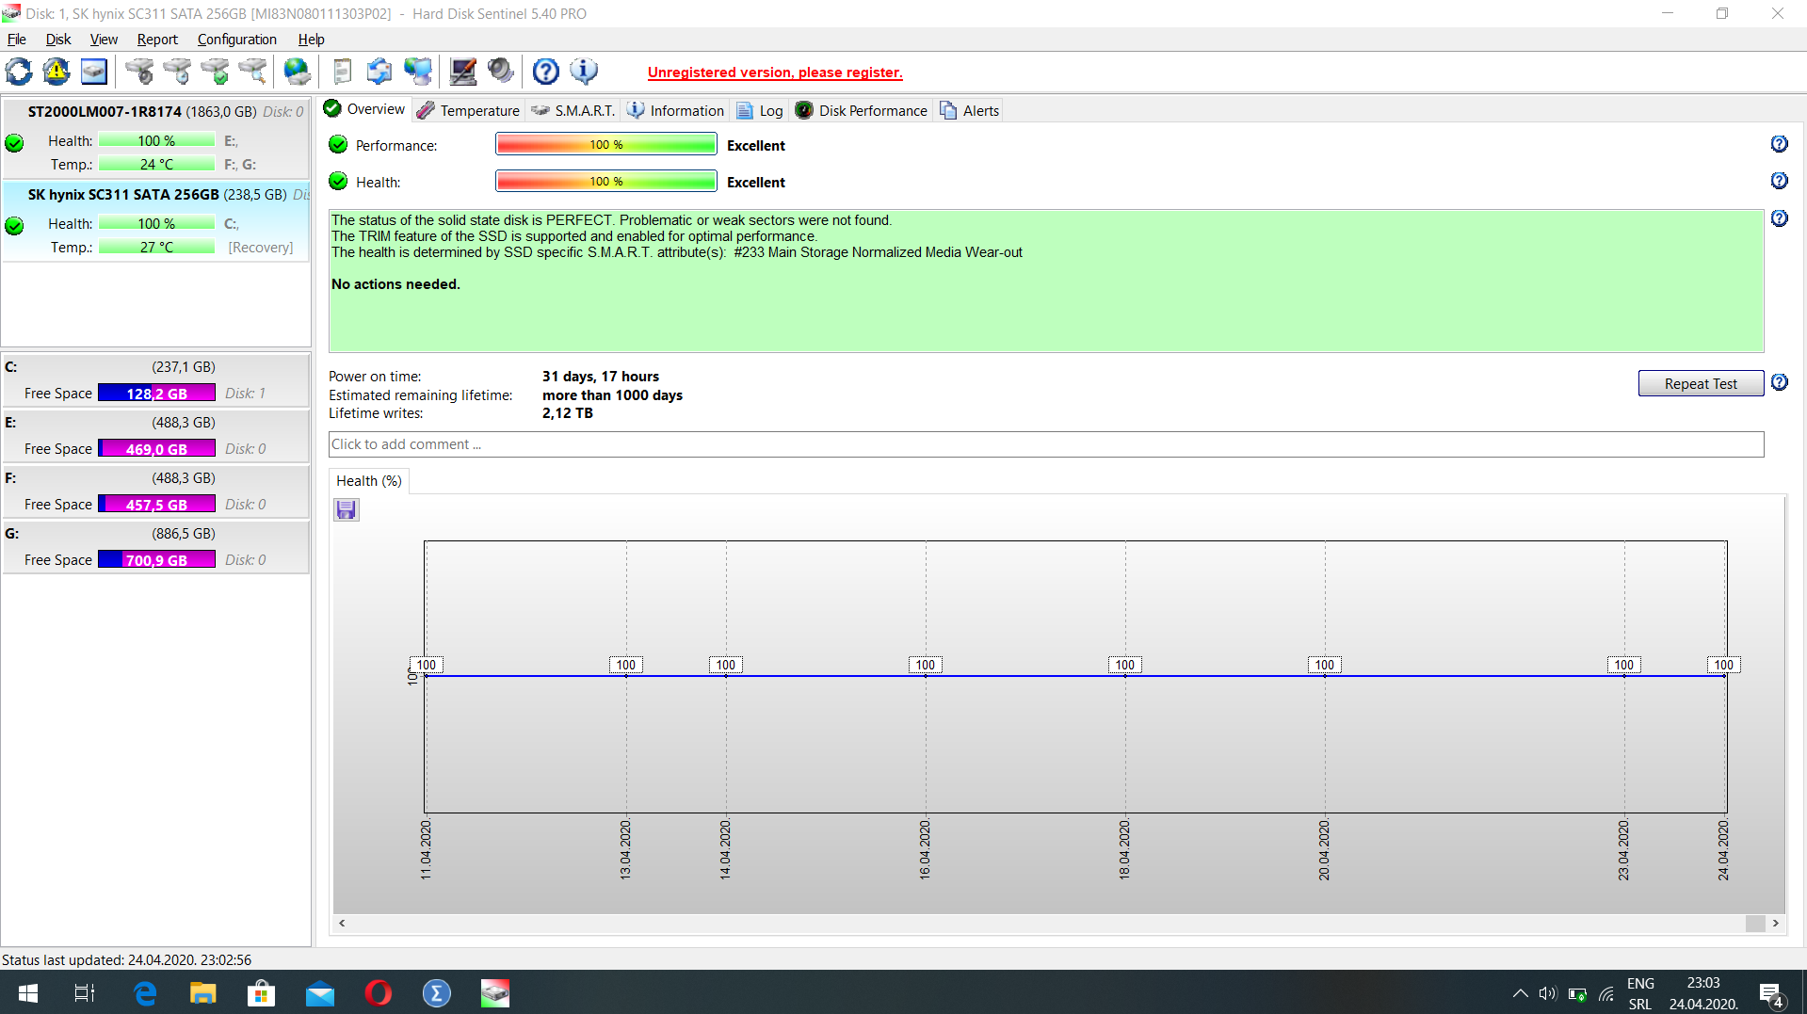1807x1014 pixels.
Task: Click the globe with disk toolbar icon
Action: 298,72
